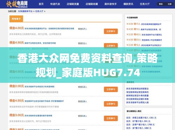Click the 佣金3.00元 commission amount
Viewport: 175px width, 130px height.
17,115
